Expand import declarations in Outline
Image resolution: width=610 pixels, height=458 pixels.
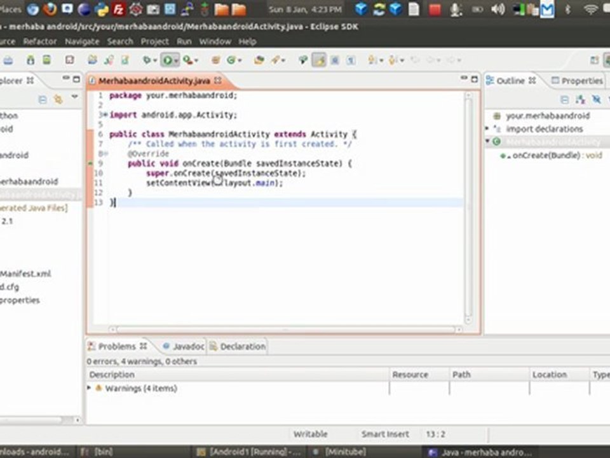(x=488, y=129)
